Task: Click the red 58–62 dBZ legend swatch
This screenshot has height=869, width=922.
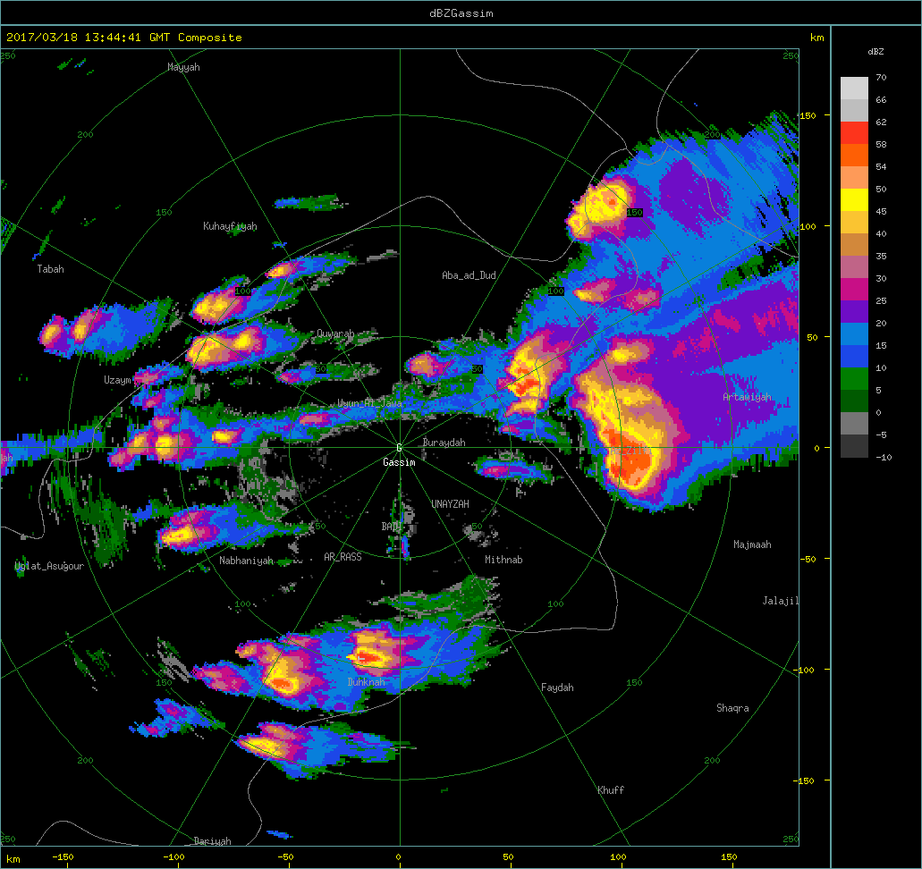Action: (854, 133)
